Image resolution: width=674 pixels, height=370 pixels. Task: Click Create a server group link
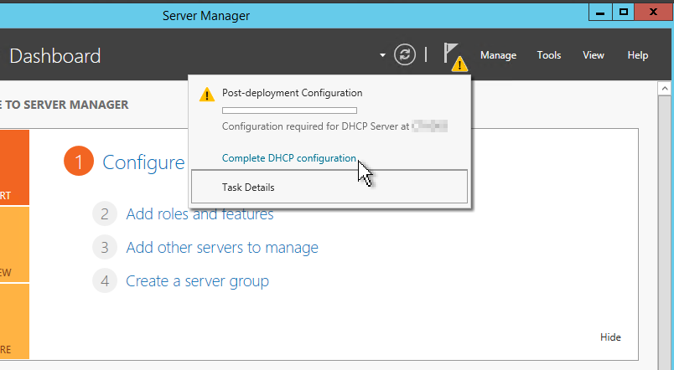coord(197,281)
